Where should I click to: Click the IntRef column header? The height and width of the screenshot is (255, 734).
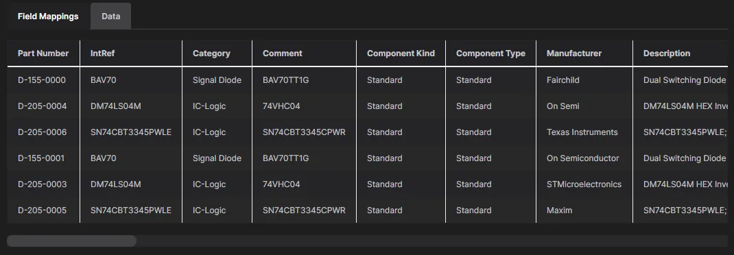131,53
